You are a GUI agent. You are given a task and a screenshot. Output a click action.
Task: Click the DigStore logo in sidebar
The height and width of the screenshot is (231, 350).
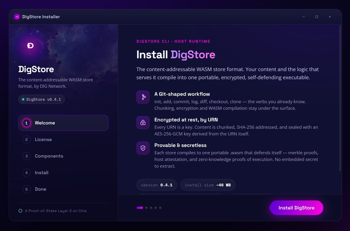point(30,45)
